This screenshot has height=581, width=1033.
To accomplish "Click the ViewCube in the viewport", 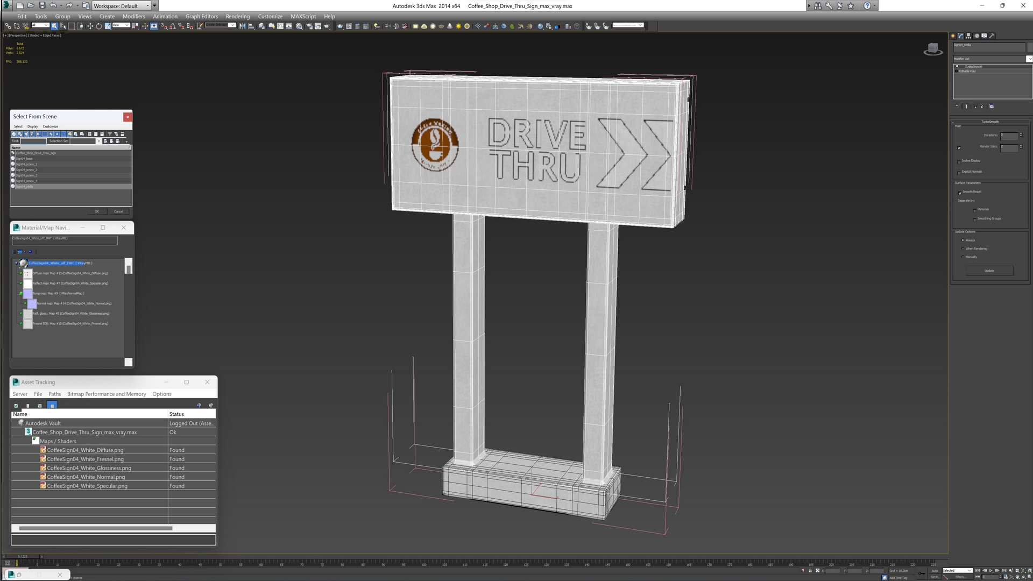I will click(933, 49).
